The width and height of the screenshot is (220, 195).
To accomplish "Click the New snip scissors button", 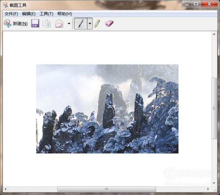I will [16, 24].
